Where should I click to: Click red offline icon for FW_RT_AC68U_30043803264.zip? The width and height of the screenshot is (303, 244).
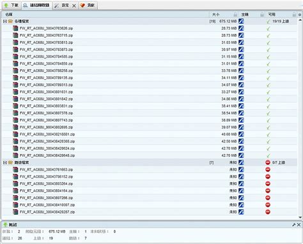click(x=268, y=184)
